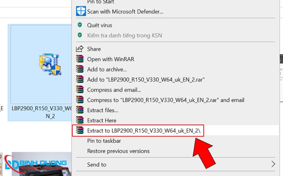Choose Compress to .rar and email
This screenshot has height=176, width=283.
tap(165, 100)
